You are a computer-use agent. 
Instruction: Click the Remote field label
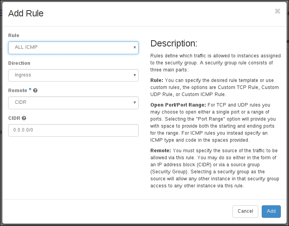coord(18,91)
